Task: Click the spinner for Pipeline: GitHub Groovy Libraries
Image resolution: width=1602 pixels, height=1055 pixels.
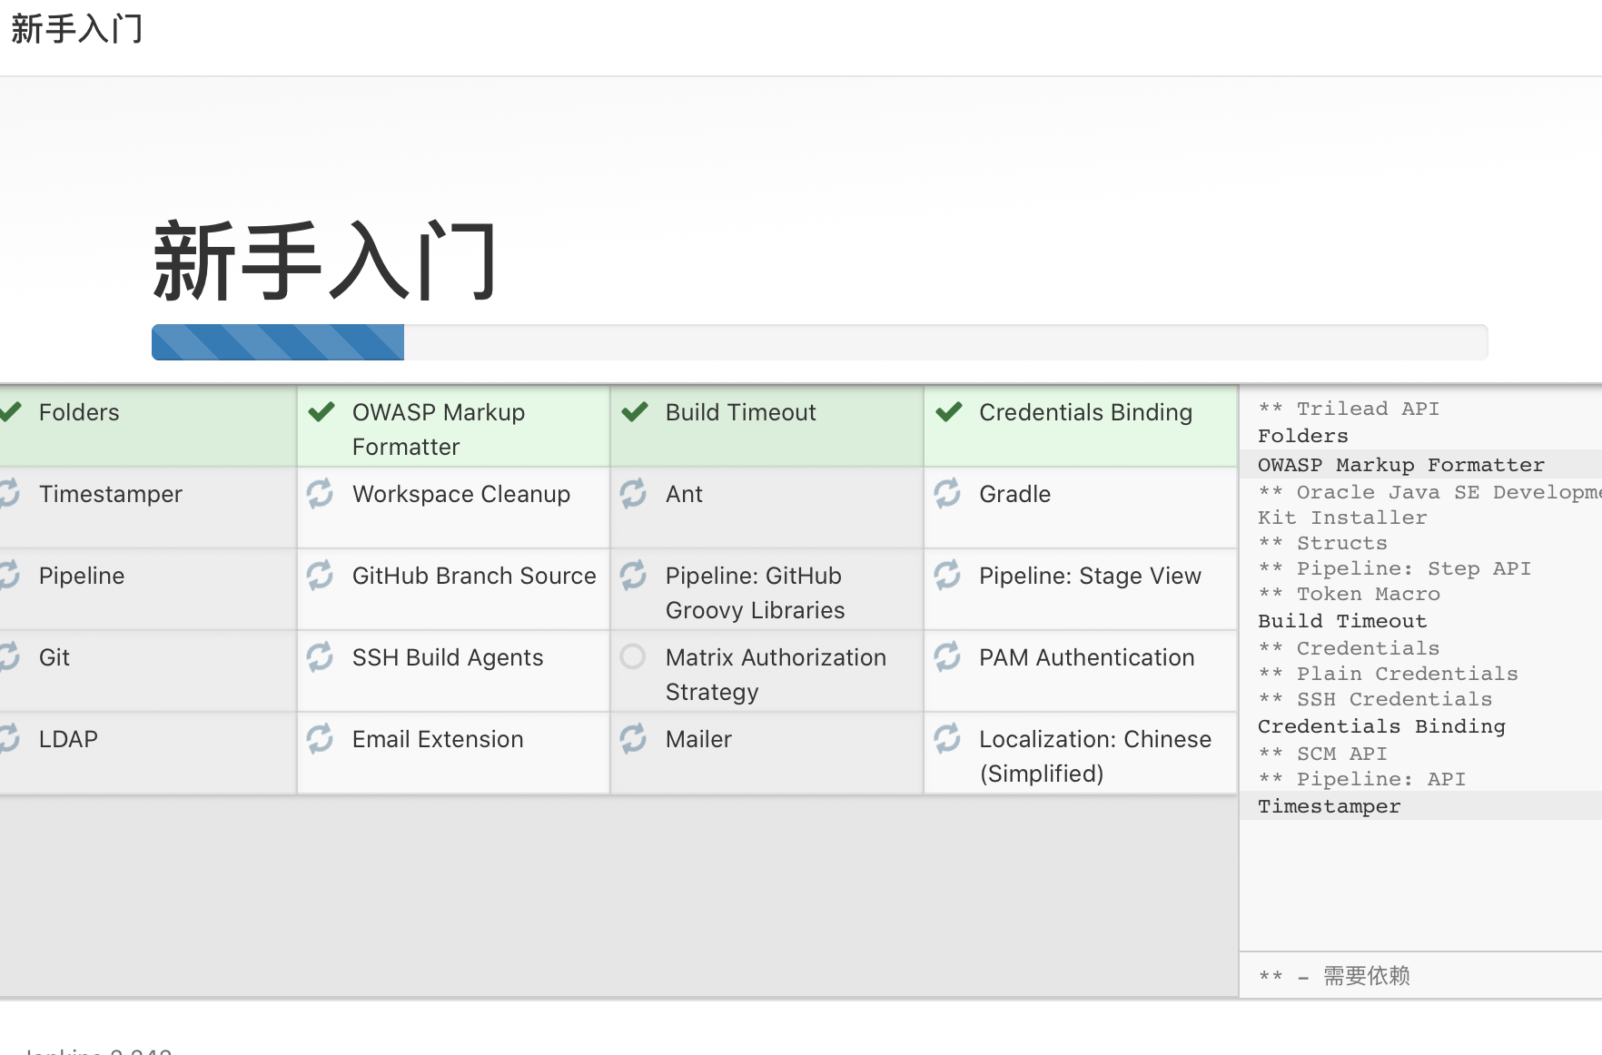Action: [633, 575]
